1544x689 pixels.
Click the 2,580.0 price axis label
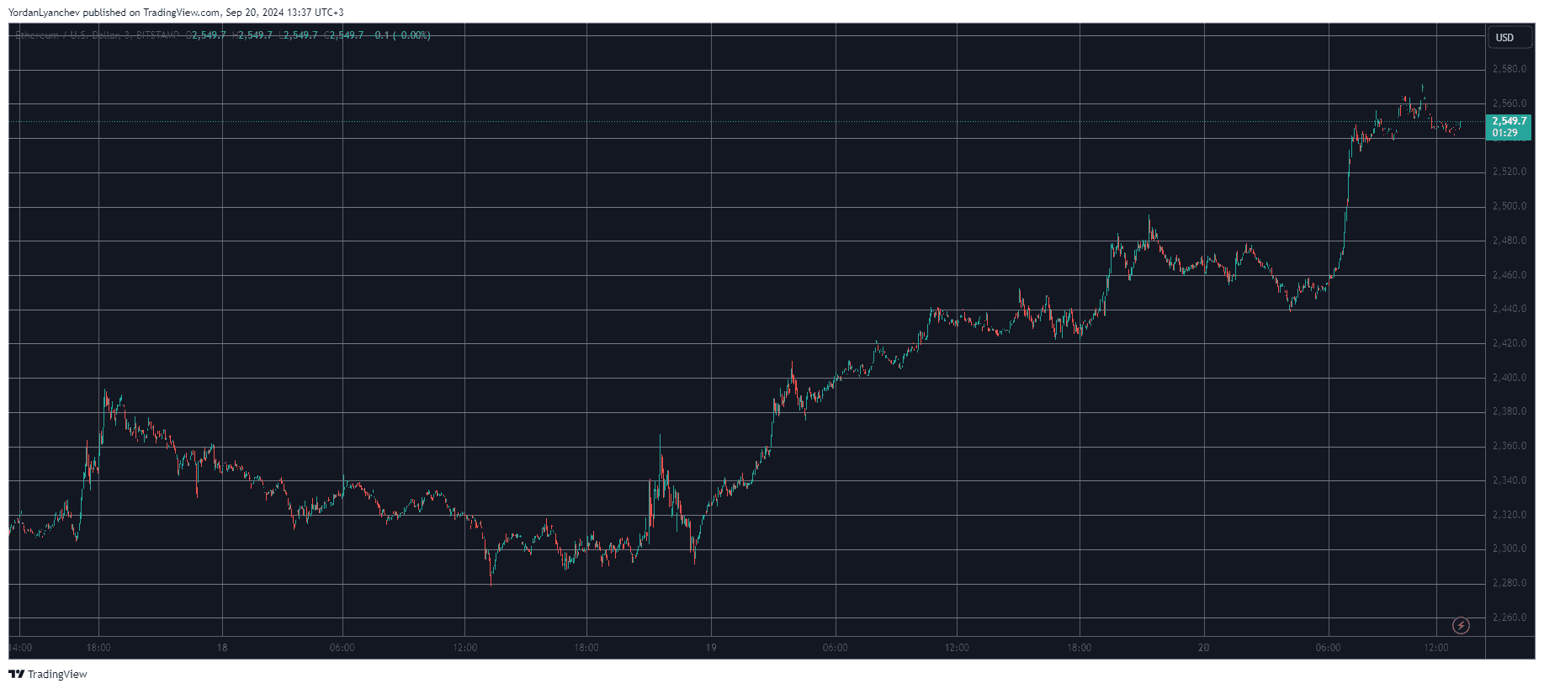point(1510,69)
